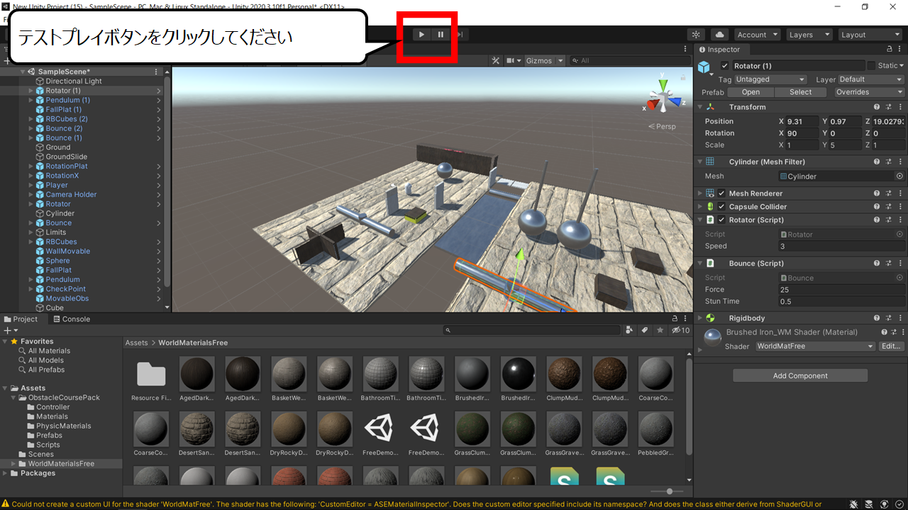This screenshot has height=510, width=908.
Task: Click the Speed value field
Action: coord(841,246)
